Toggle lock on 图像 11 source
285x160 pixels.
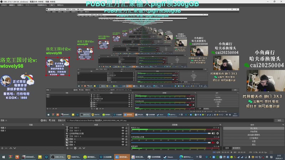[126, 139]
